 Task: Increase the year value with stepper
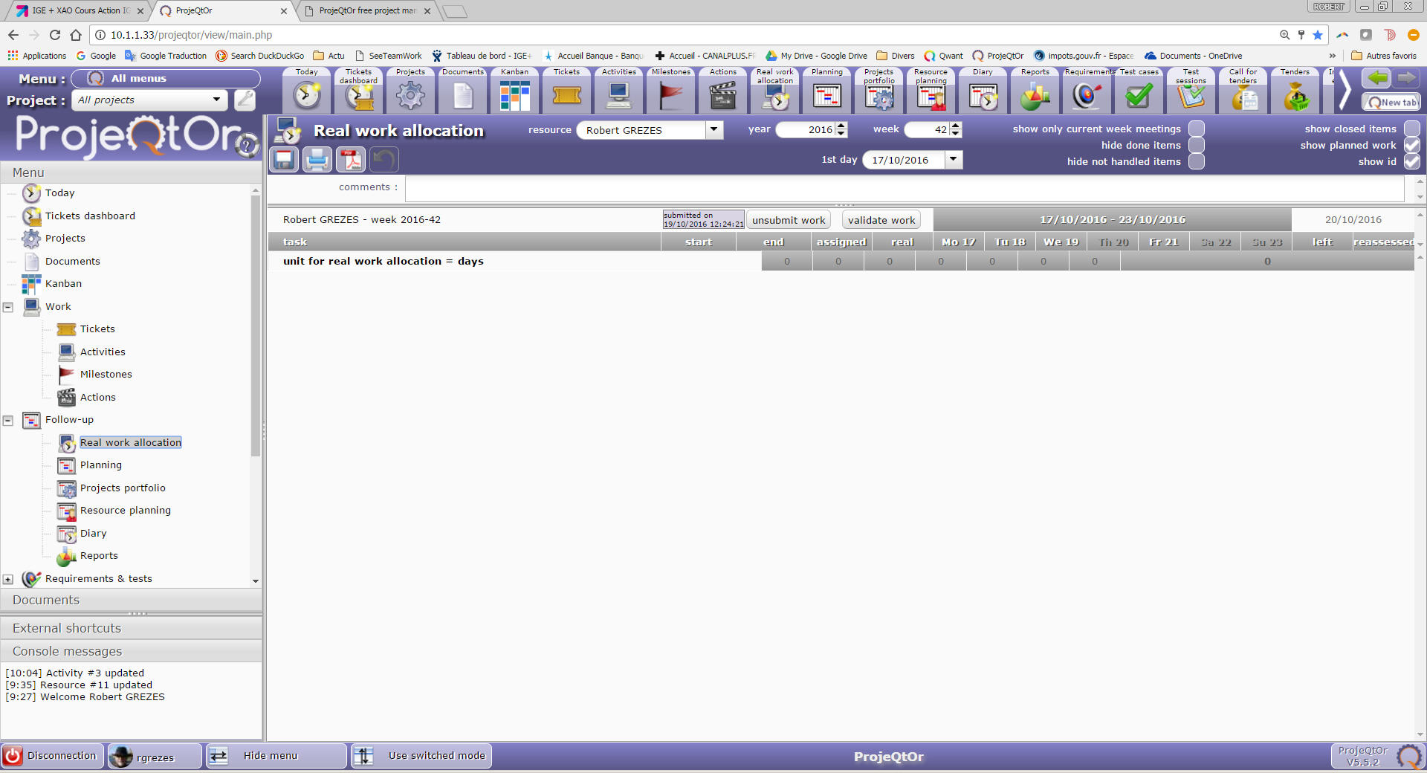point(841,126)
